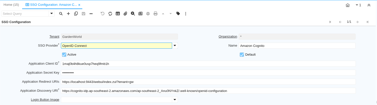Click the Print icon in toolbar
Viewport: 377px width, 105px height.
tap(156, 14)
